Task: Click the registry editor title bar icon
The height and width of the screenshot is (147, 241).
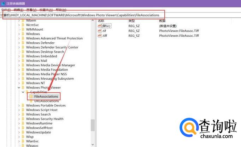Action: point(3,4)
